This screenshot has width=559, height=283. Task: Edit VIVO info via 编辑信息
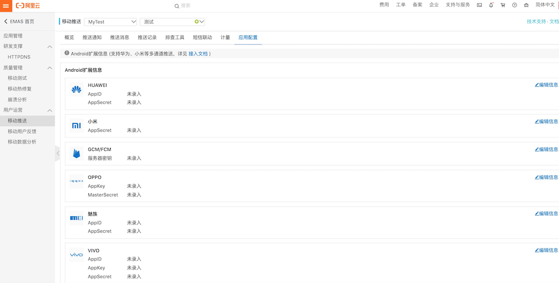point(547,250)
